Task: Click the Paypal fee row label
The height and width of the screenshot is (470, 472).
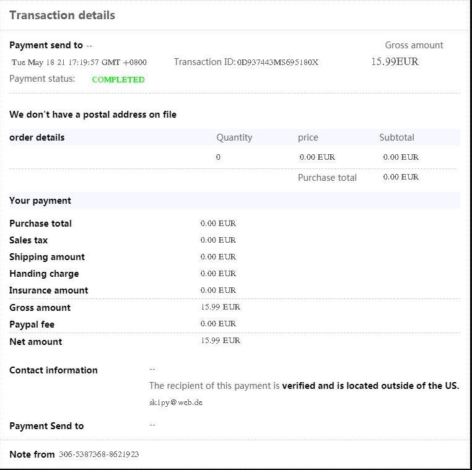Action: (32, 324)
